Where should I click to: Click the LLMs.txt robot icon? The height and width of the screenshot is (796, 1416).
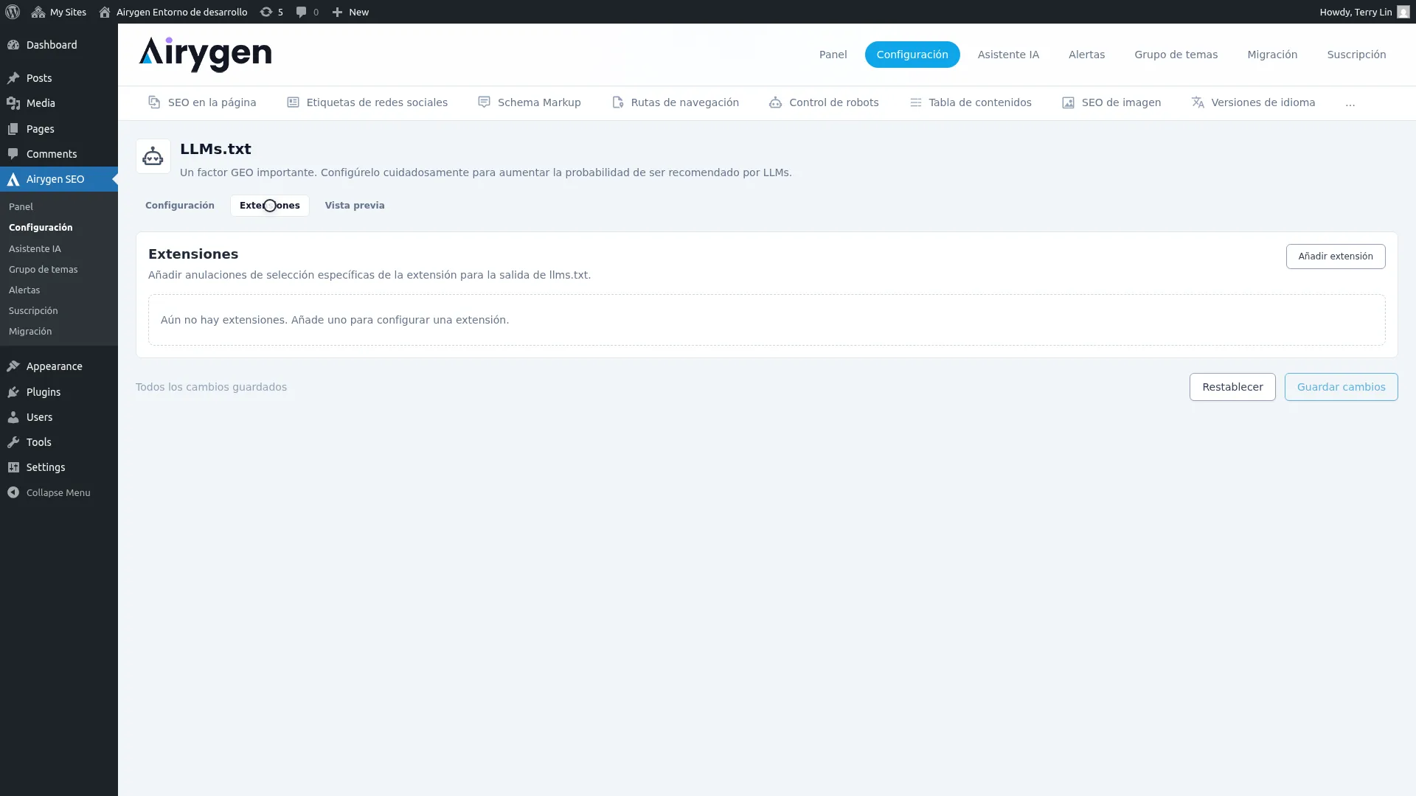(153, 156)
